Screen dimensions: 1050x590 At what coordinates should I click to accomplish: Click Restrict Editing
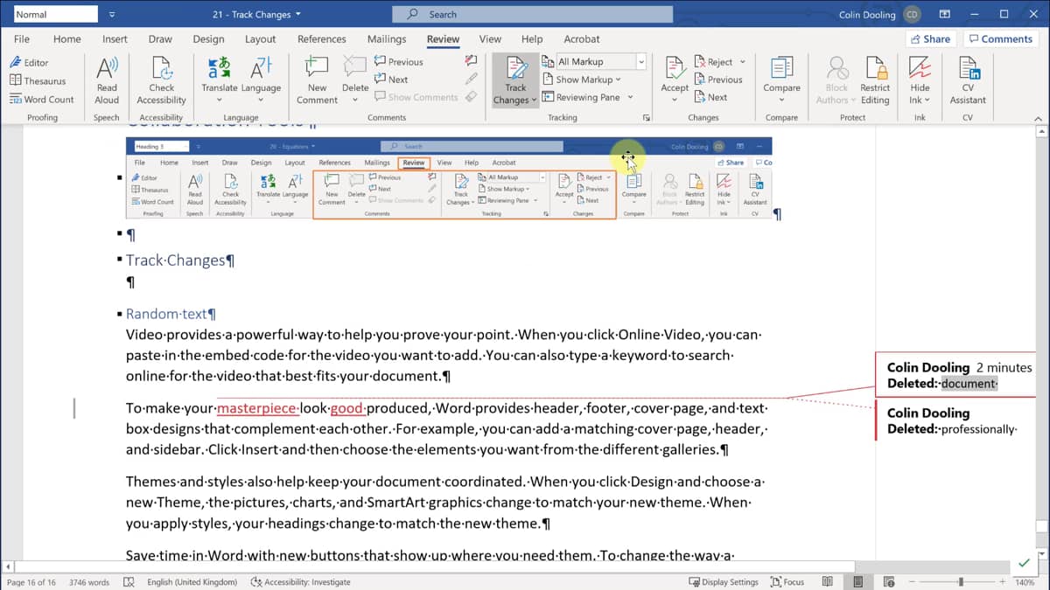[875, 80]
